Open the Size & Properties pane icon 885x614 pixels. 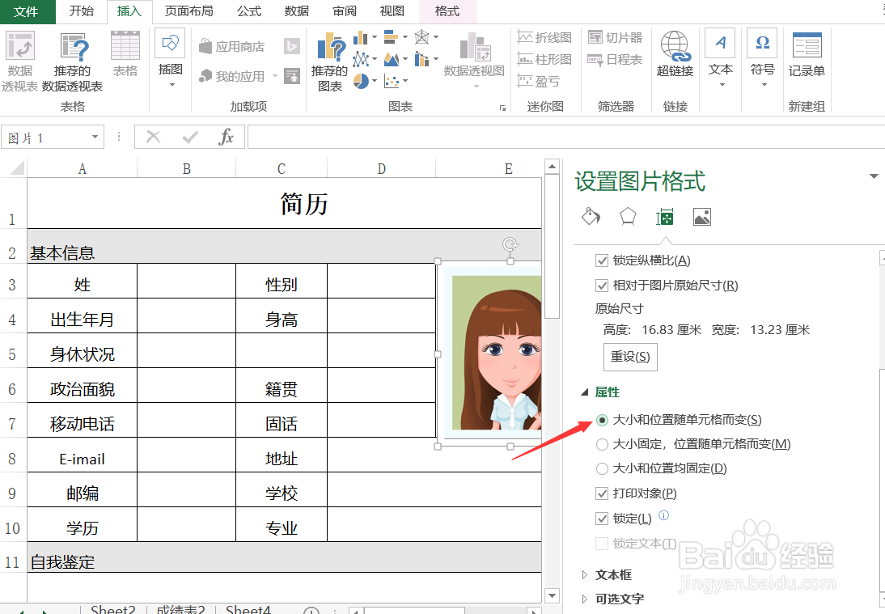point(665,217)
